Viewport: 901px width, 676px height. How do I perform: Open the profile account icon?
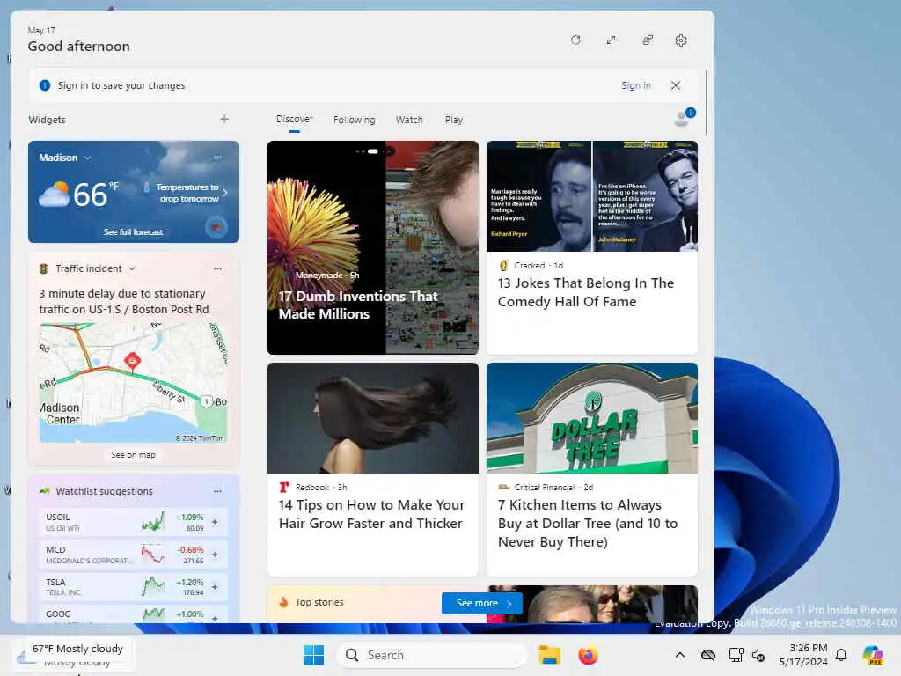coord(683,118)
